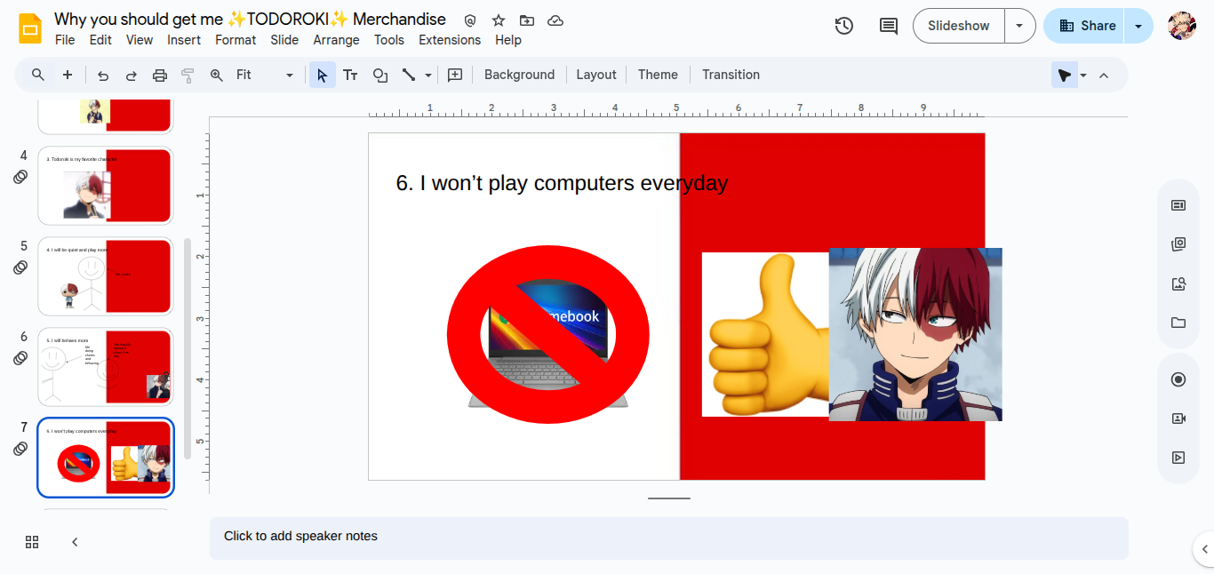Image resolution: width=1214 pixels, height=574 pixels.
Task: Click to add speaker notes
Action: pyautogui.click(x=669, y=538)
